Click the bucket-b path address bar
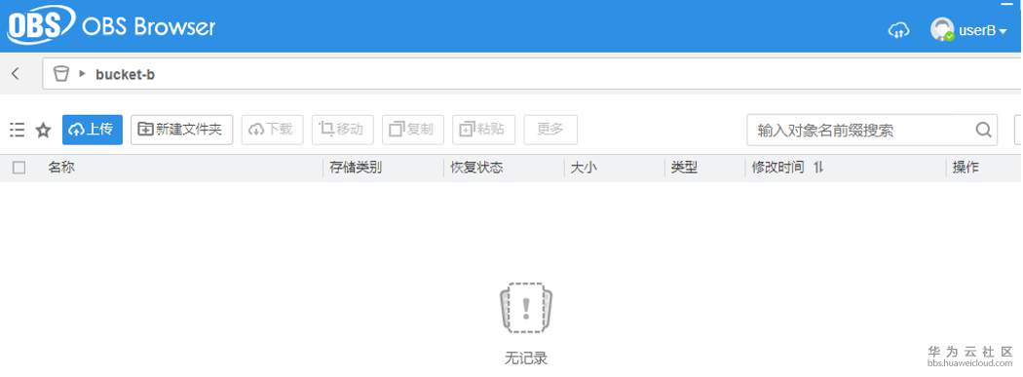This screenshot has height=377, width=1023. (532, 74)
